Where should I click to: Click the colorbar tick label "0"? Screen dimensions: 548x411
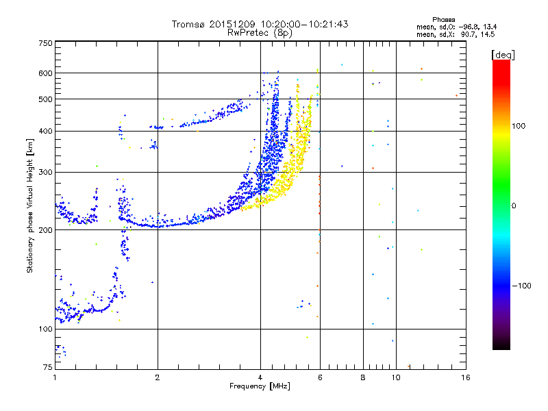tap(514, 206)
